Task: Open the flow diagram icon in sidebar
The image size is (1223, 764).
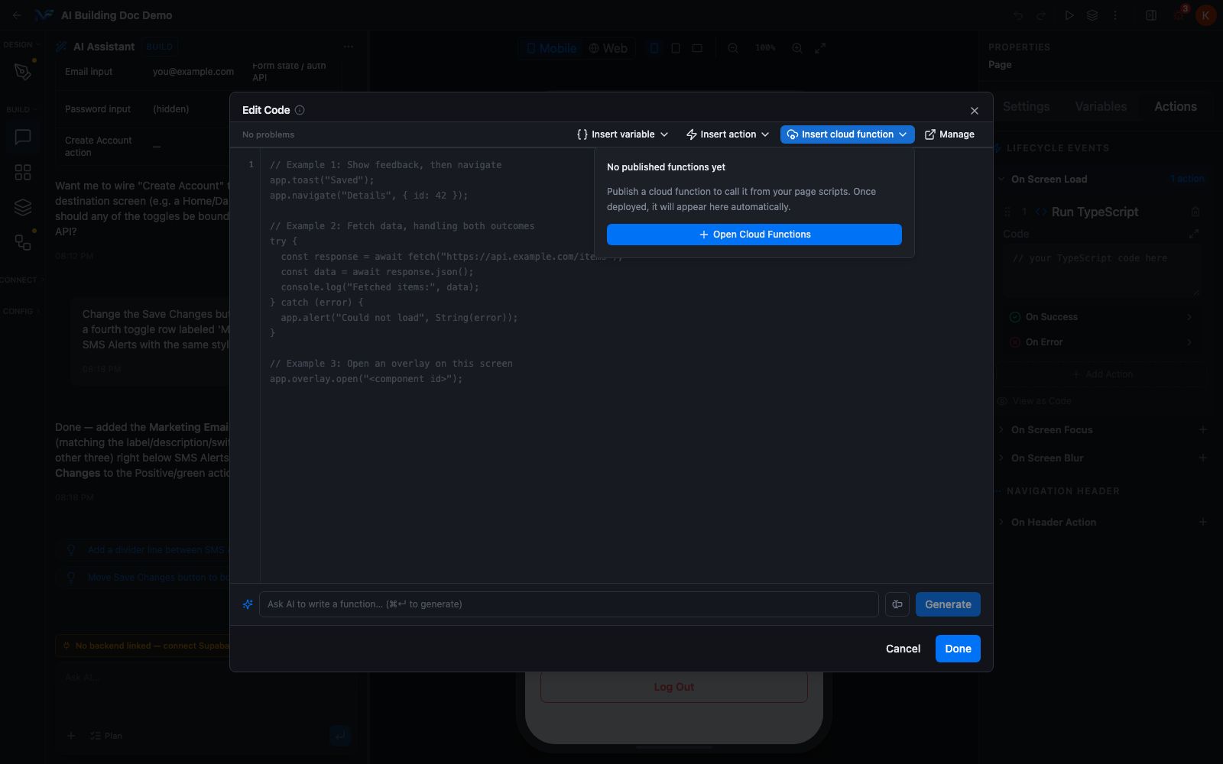Action: pyautogui.click(x=23, y=242)
